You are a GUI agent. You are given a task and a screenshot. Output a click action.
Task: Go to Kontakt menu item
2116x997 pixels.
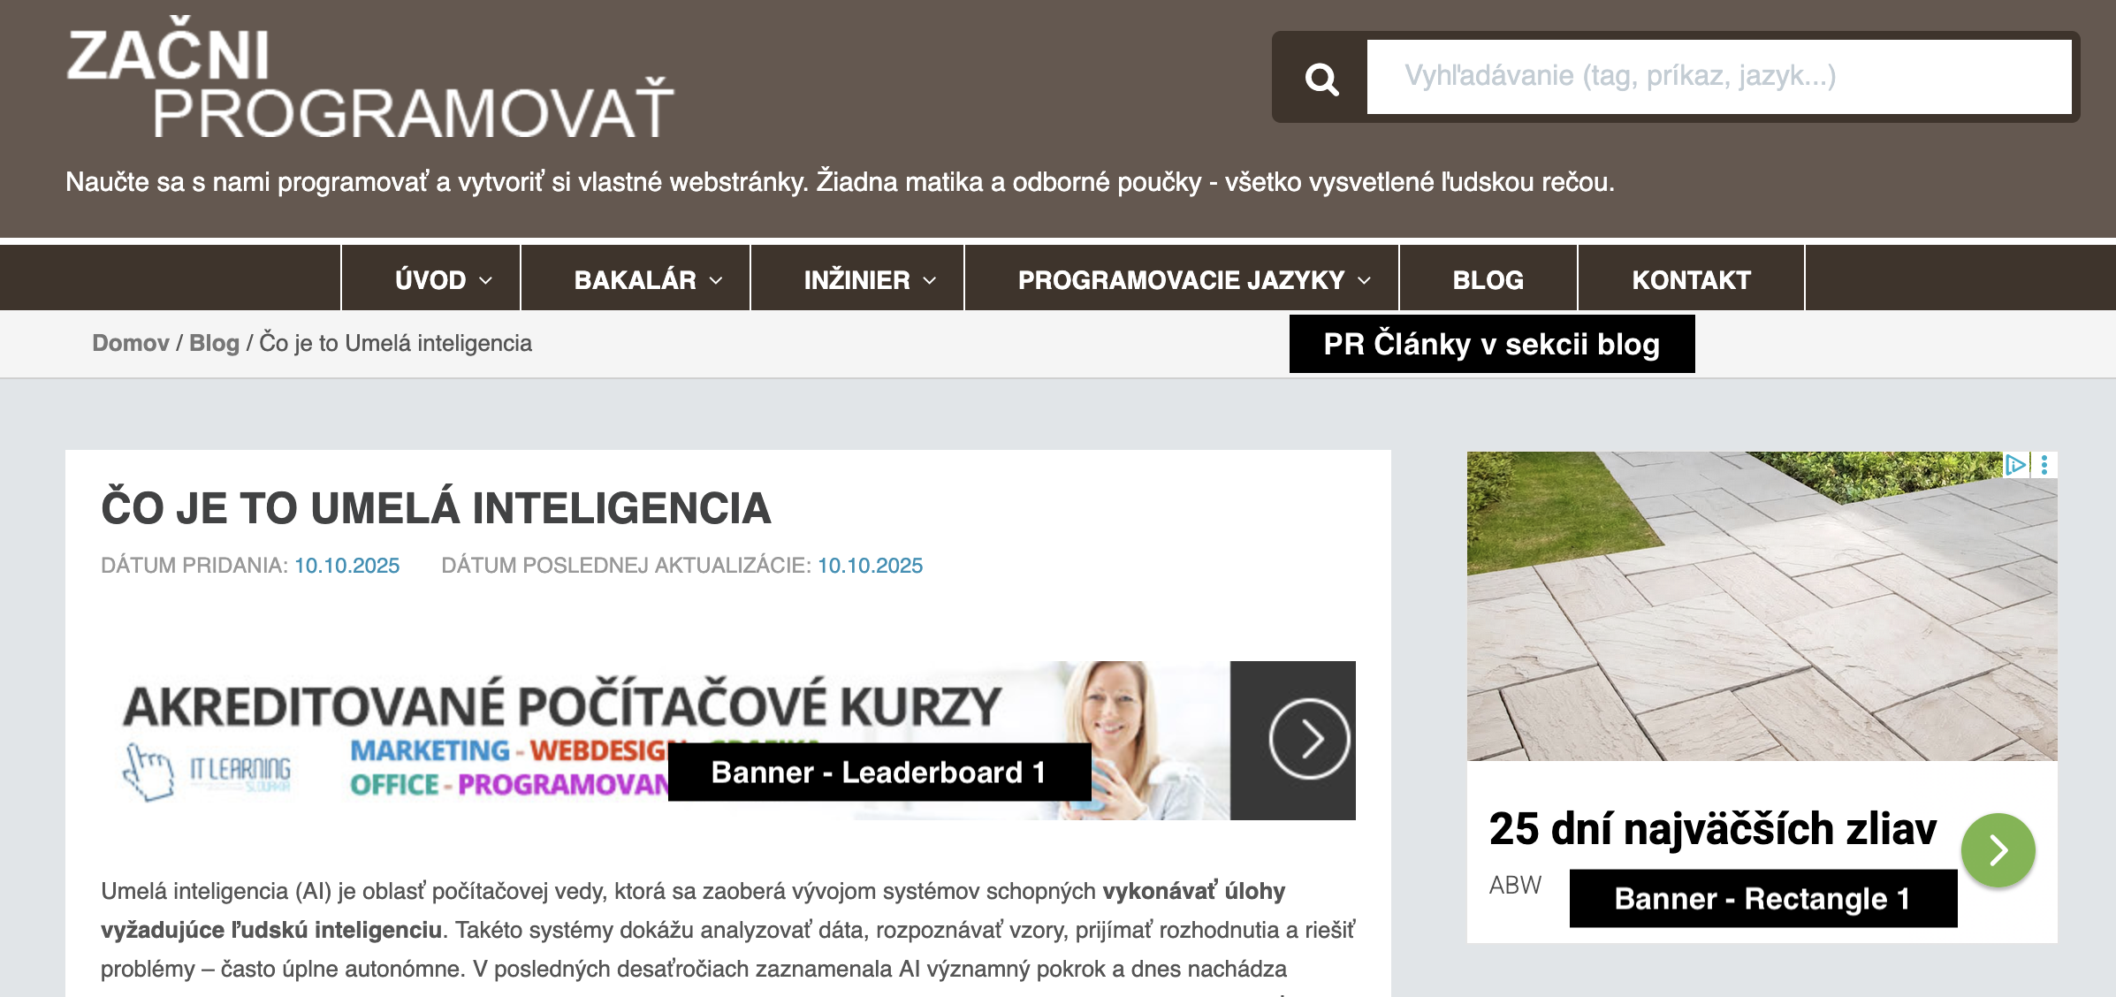coord(1690,280)
